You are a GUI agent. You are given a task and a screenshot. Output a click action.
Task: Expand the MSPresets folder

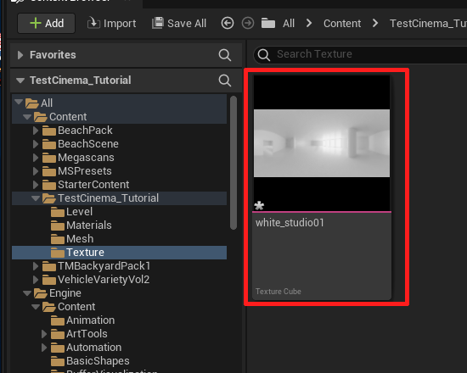[x=36, y=171]
